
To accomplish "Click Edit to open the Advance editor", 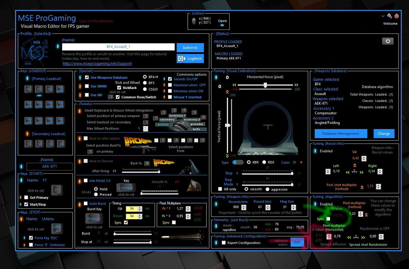I will (297, 242).
